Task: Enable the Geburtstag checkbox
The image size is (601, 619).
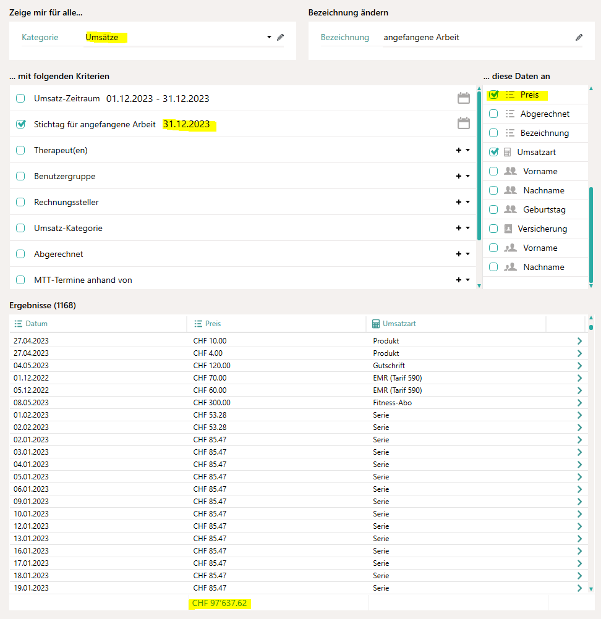Action: click(x=493, y=209)
